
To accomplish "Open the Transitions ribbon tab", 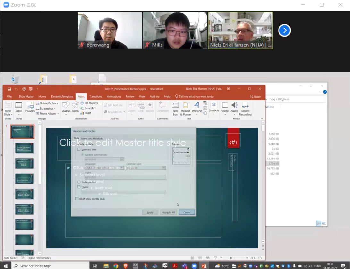I will [96, 97].
